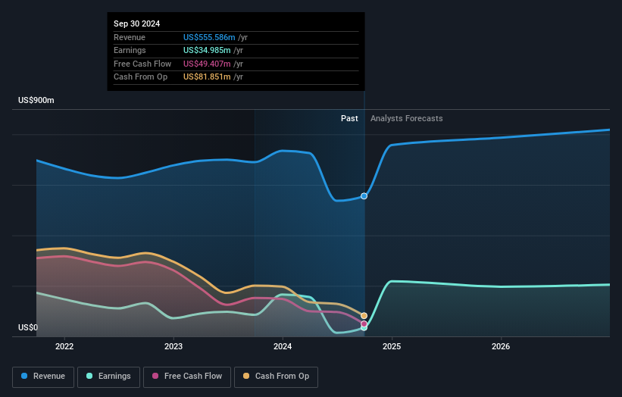Click the US$34.985m earnings value
This screenshot has height=397, width=622.
coord(207,50)
